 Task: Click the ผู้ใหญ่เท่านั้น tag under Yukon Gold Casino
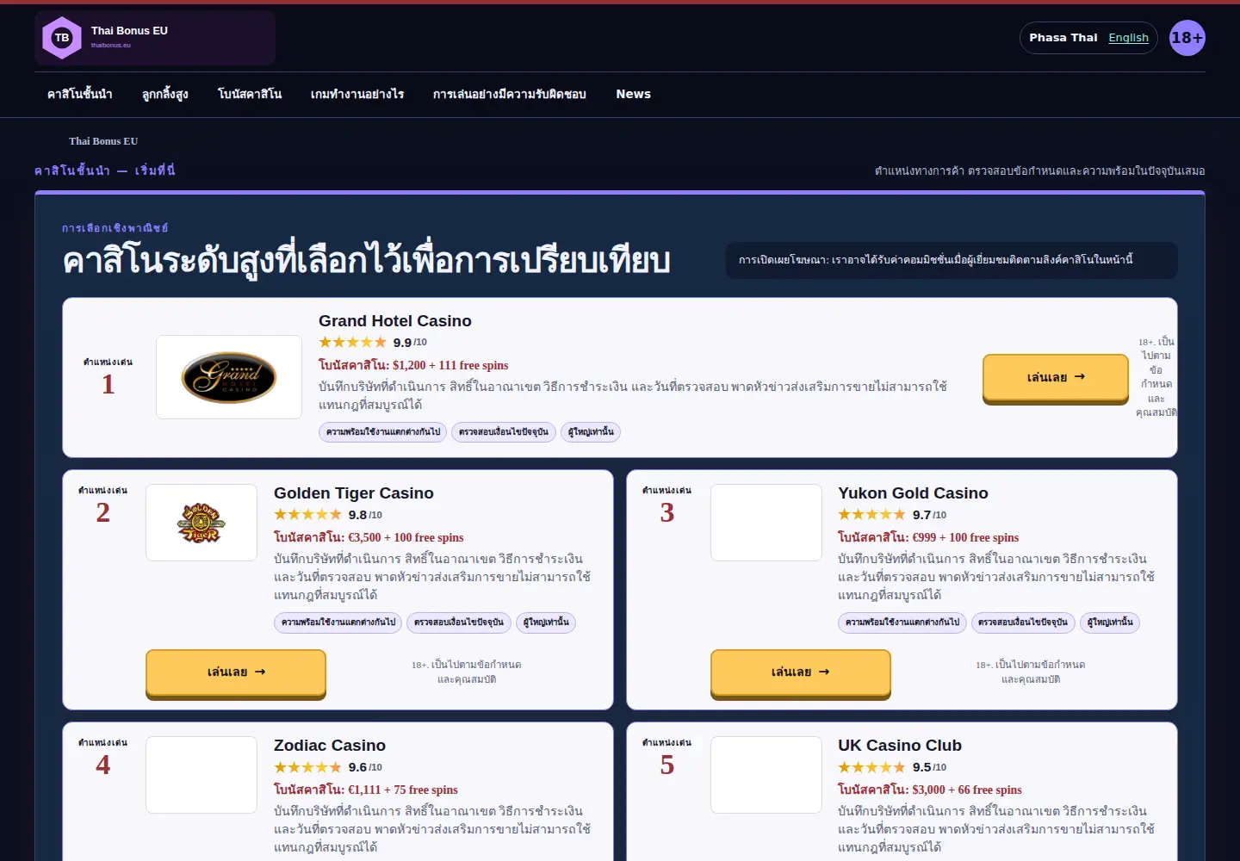tap(1110, 623)
